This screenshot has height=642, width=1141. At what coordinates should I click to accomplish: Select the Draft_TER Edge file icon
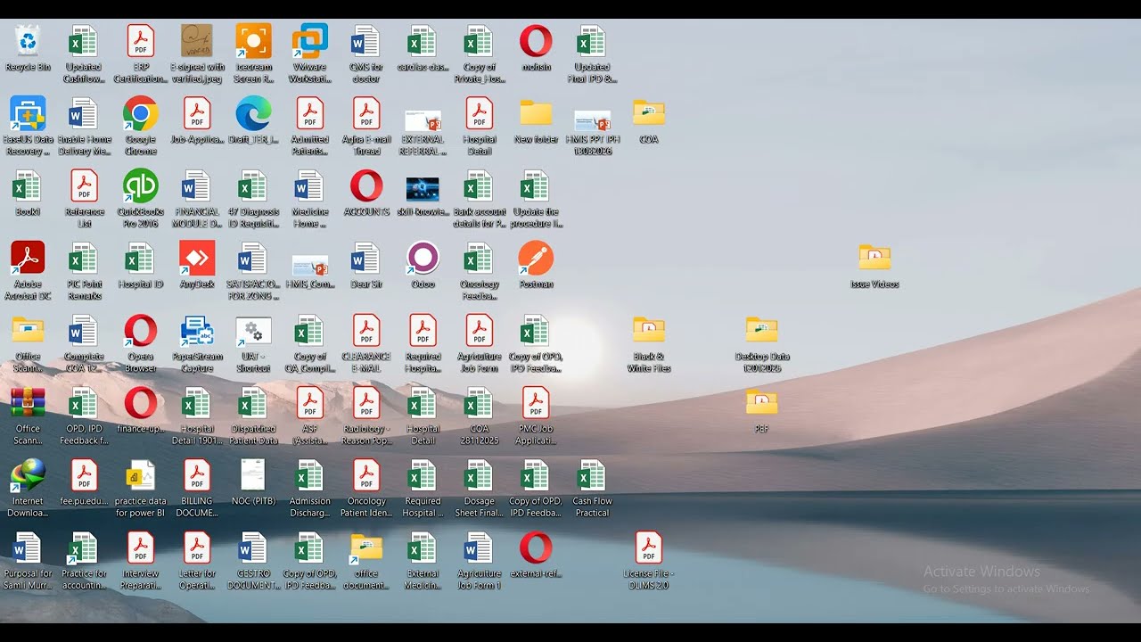click(253, 113)
